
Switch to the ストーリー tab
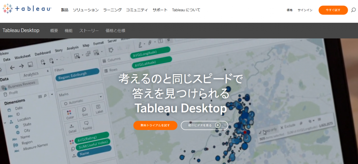click(89, 31)
